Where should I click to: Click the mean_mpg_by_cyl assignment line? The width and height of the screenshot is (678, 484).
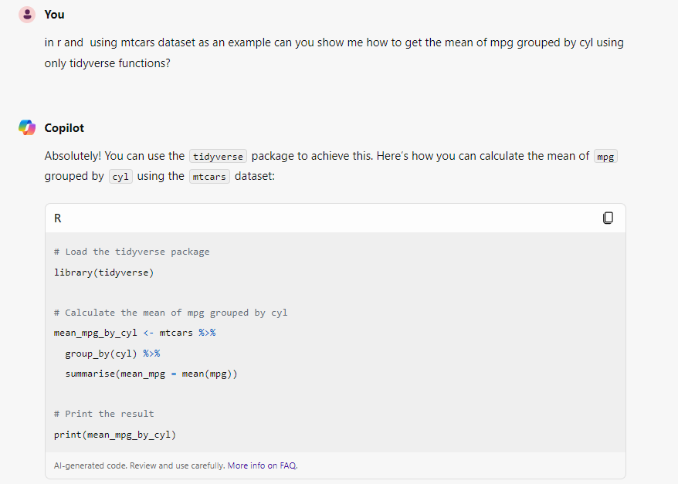coord(135,333)
